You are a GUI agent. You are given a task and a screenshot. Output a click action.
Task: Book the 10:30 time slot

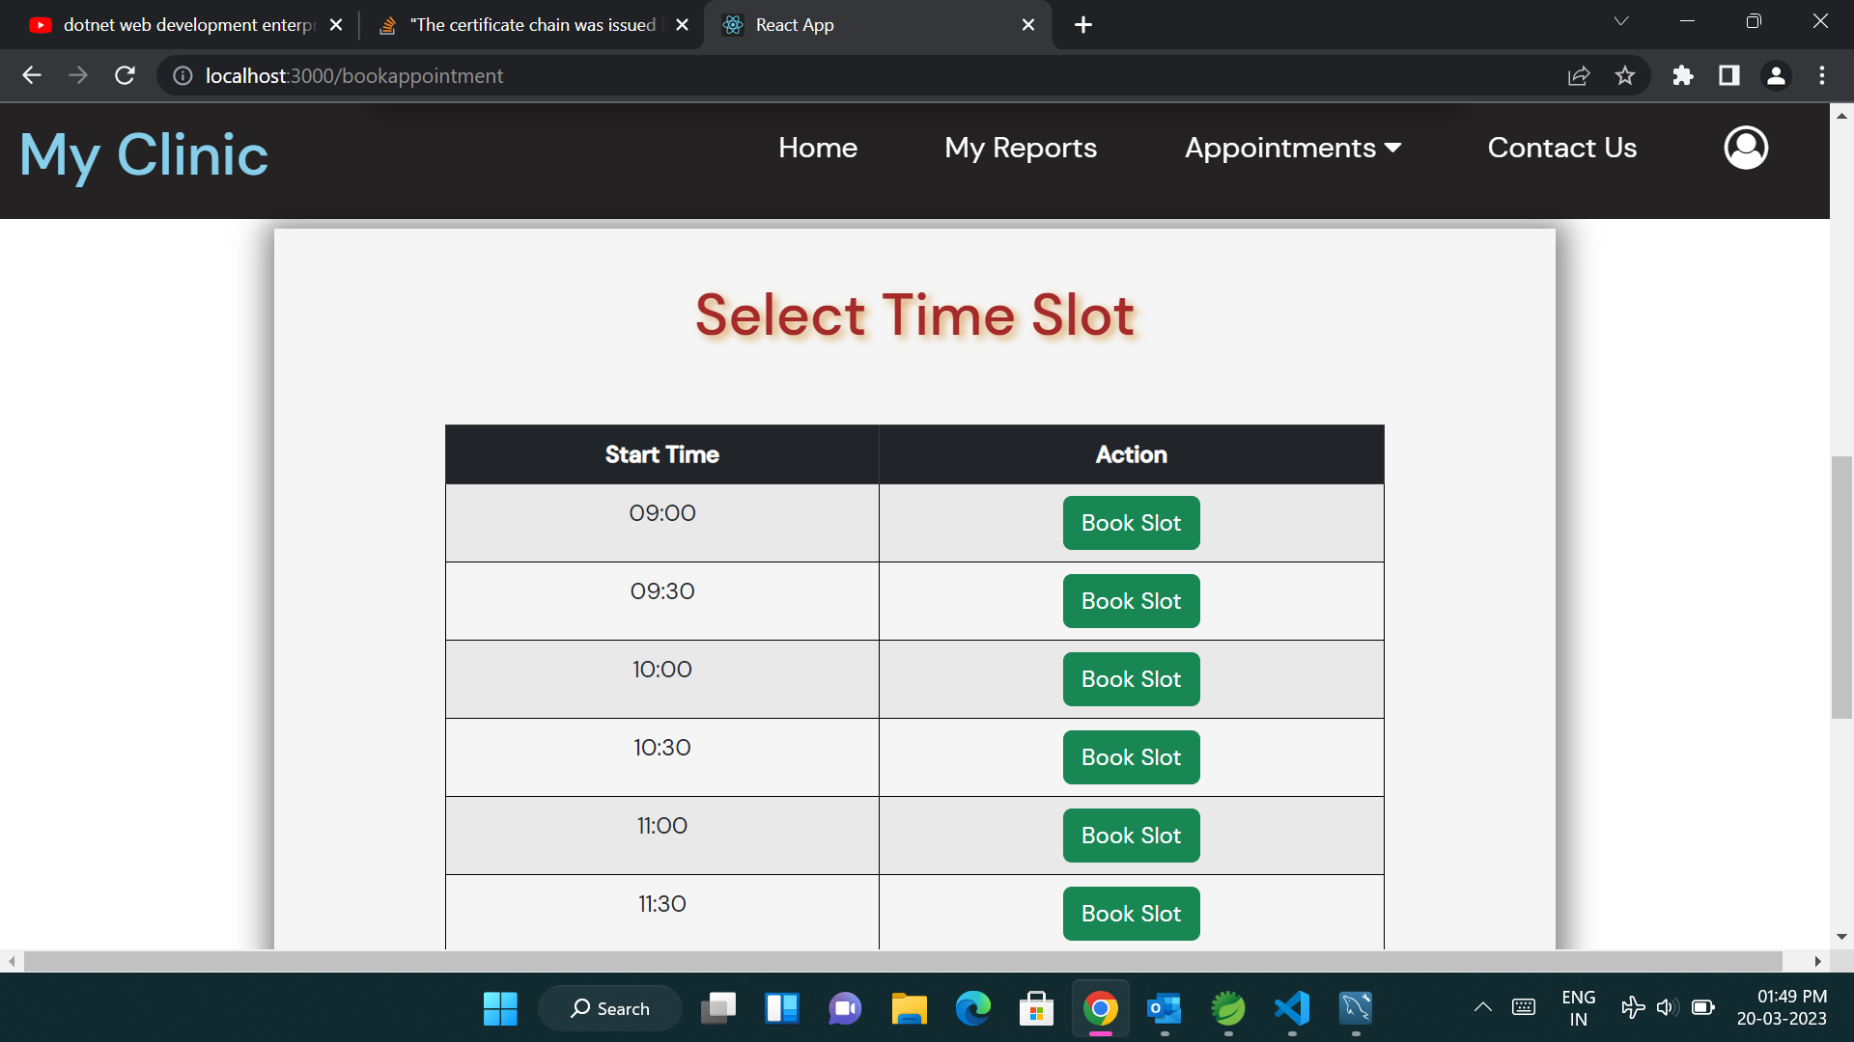[x=1132, y=757]
